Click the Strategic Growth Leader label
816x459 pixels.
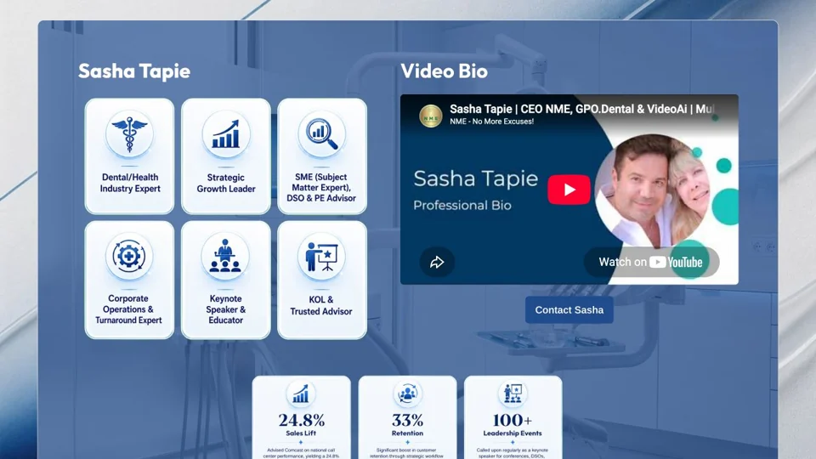pos(226,184)
